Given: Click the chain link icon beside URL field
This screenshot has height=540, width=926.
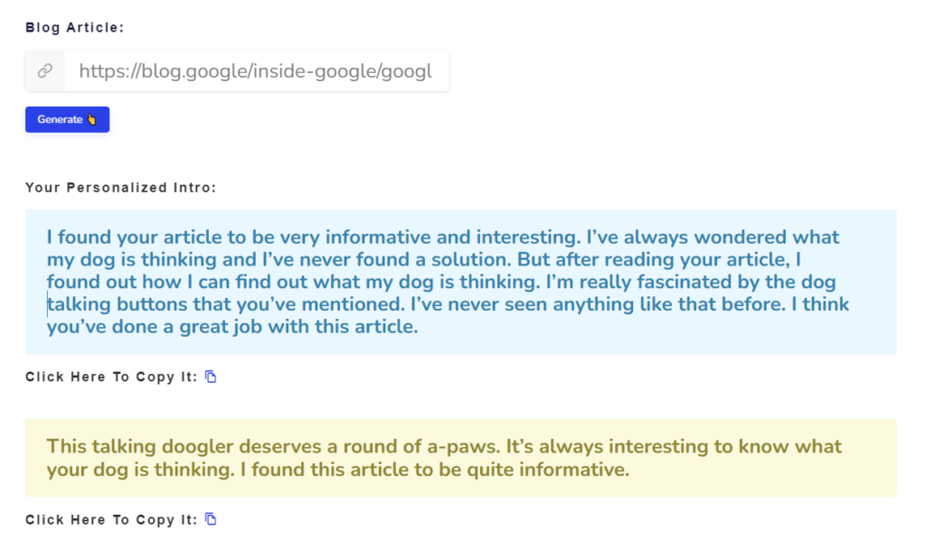Looking at the screenshot, I should click(45, 71).
